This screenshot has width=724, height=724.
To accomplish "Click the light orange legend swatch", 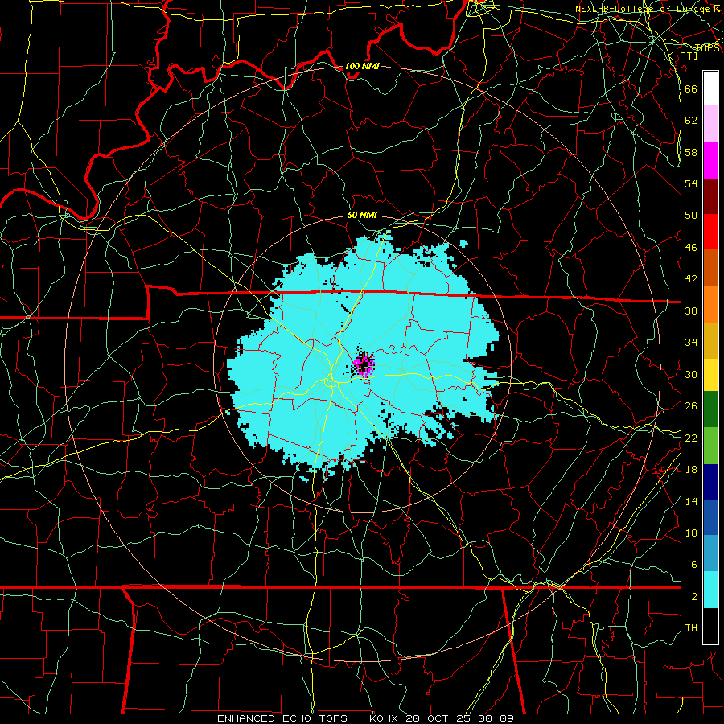I will tap(710, 304).
